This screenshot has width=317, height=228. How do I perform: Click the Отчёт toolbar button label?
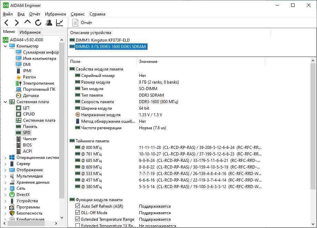tap(86, 23)
